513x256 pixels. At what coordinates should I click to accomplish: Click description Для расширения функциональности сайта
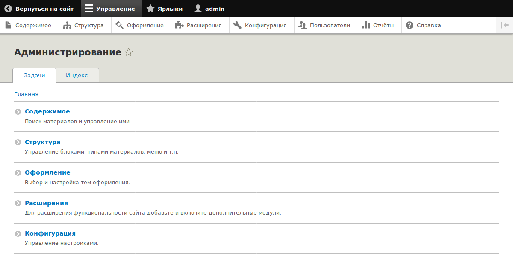pyautogui.click(x=153, y=213)
